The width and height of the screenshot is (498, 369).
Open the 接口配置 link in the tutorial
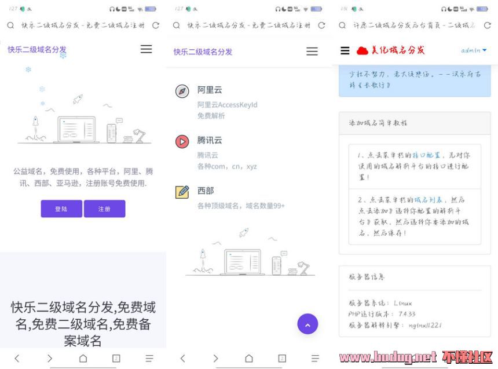(x=426, y=155)
